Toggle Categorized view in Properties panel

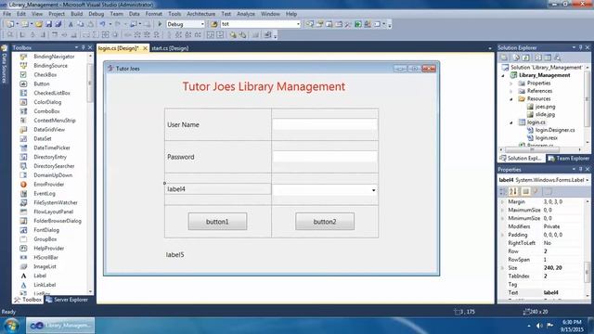click(503, 192)
